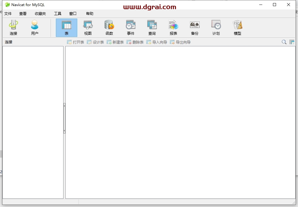The height and width of the screenshot is (207, 298).
Task: Select the 事件 (Event) toolbar icon
Action: click(x=131, y=28)
